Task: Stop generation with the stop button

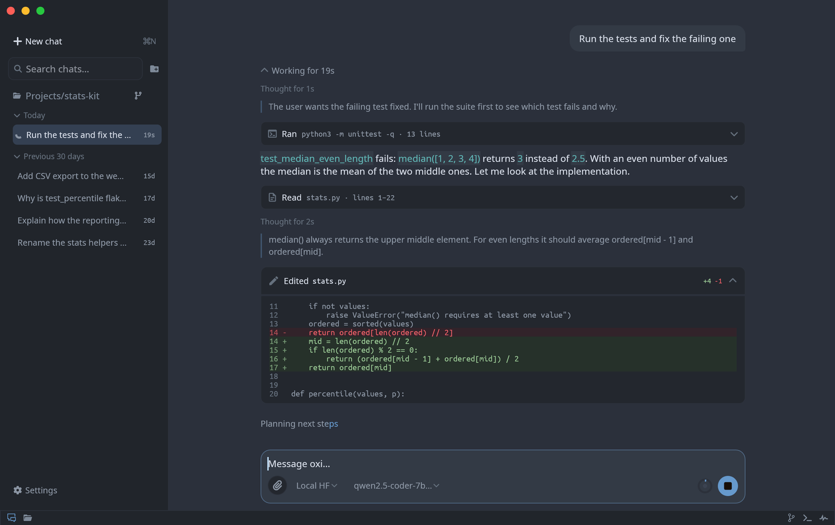Action: click(727, 486)
